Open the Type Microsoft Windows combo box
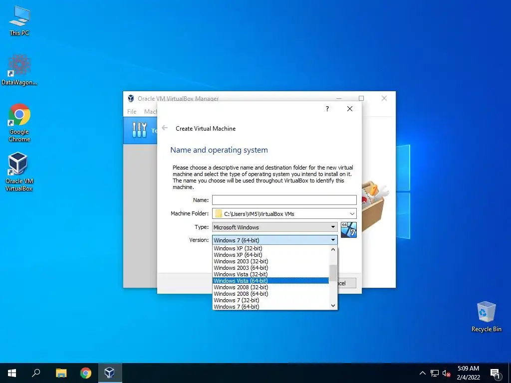511x383 pixels. (275, 227)
